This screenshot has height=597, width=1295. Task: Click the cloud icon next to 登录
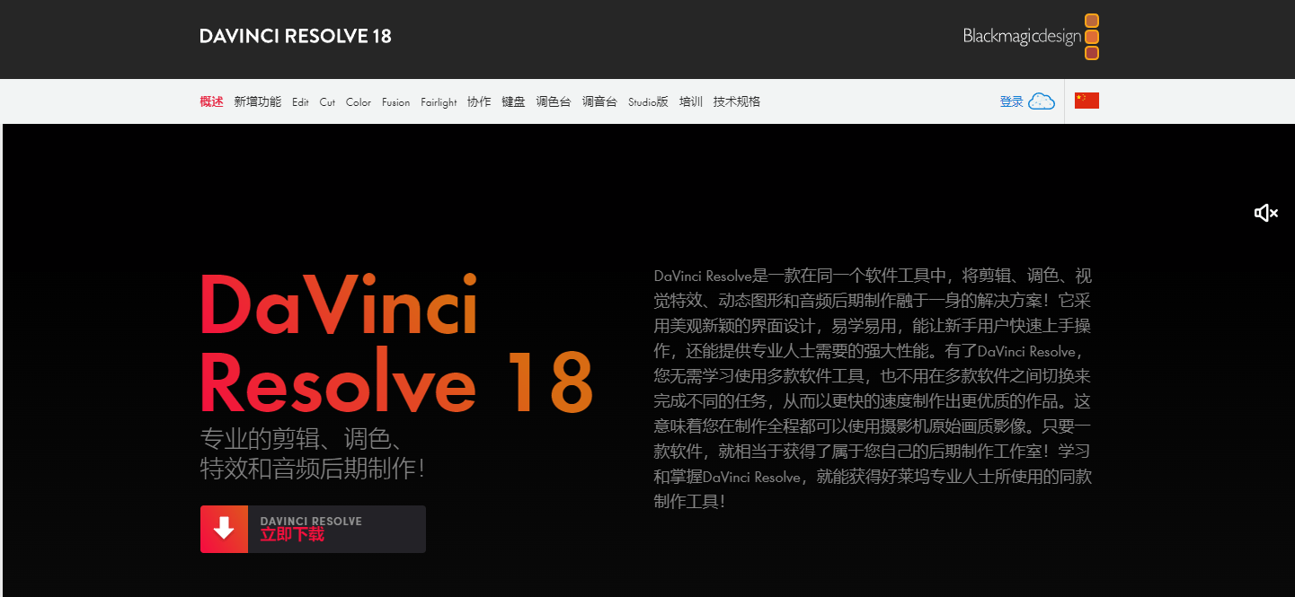click(x=1042, y=101)
